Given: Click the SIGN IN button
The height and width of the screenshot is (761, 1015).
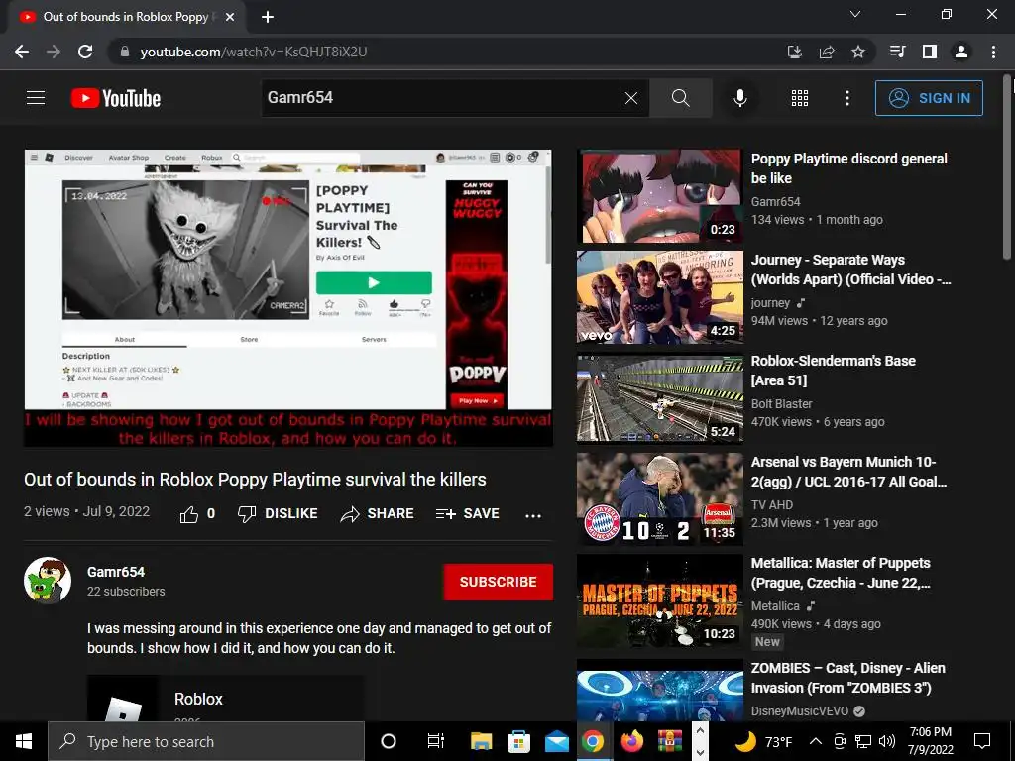Looking at the screenshot, I should [929, 98].
